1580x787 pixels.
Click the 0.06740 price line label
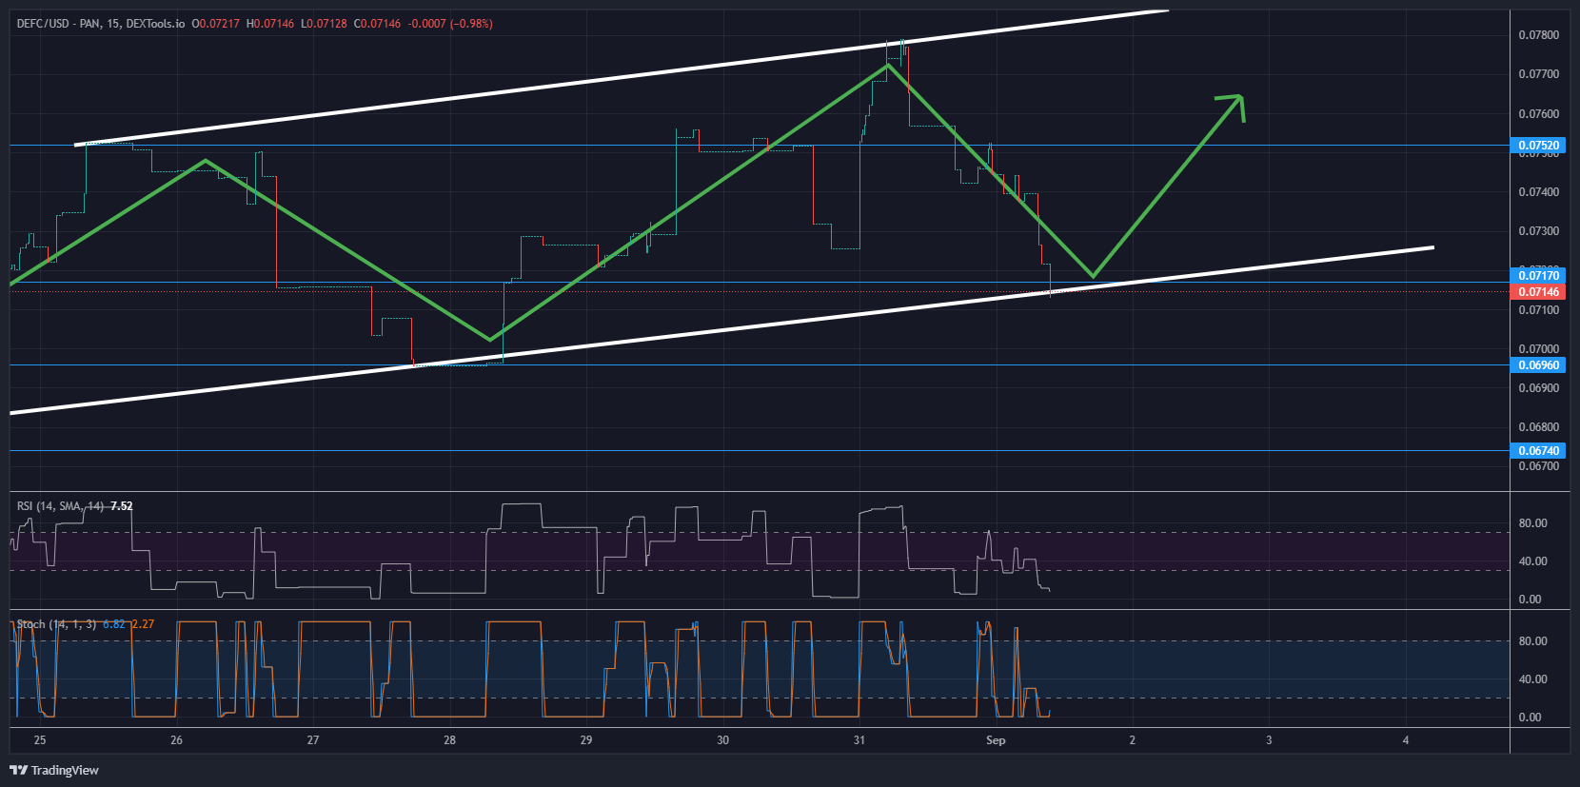pyautogui.click(x=1538, y=451)
